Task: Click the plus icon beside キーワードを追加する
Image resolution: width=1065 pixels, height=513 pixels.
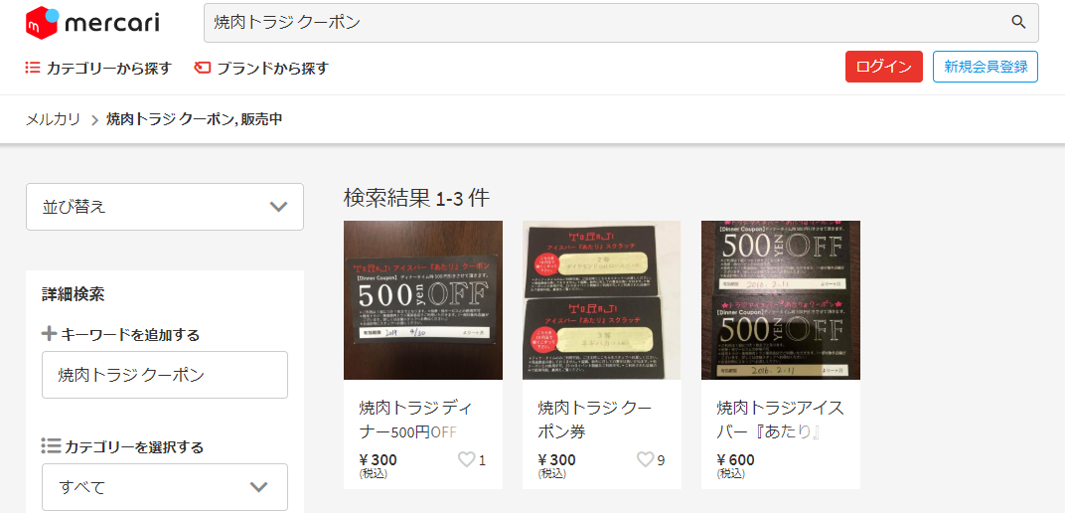Action: pyautogui.click(x=49, y=334)
